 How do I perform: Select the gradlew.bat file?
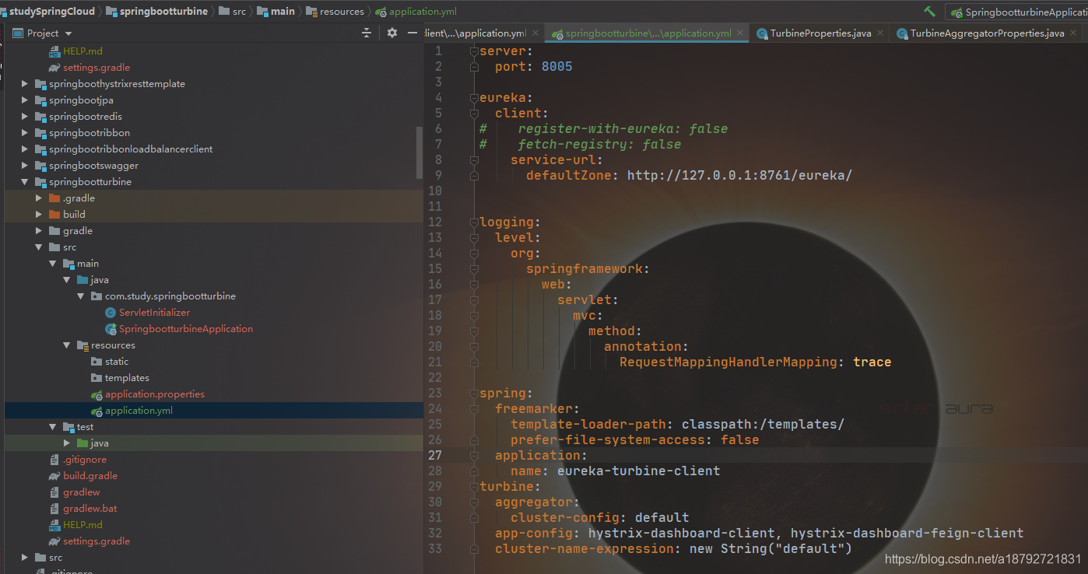point(90,509)
